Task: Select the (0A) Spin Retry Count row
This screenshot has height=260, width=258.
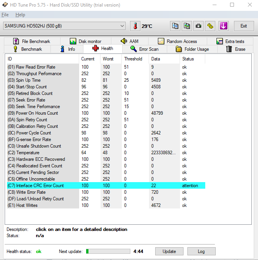Action: [x=106, y=120]
